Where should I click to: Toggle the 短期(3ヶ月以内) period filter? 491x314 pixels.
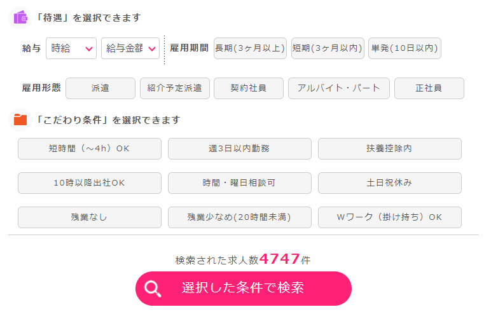(328, 48)
